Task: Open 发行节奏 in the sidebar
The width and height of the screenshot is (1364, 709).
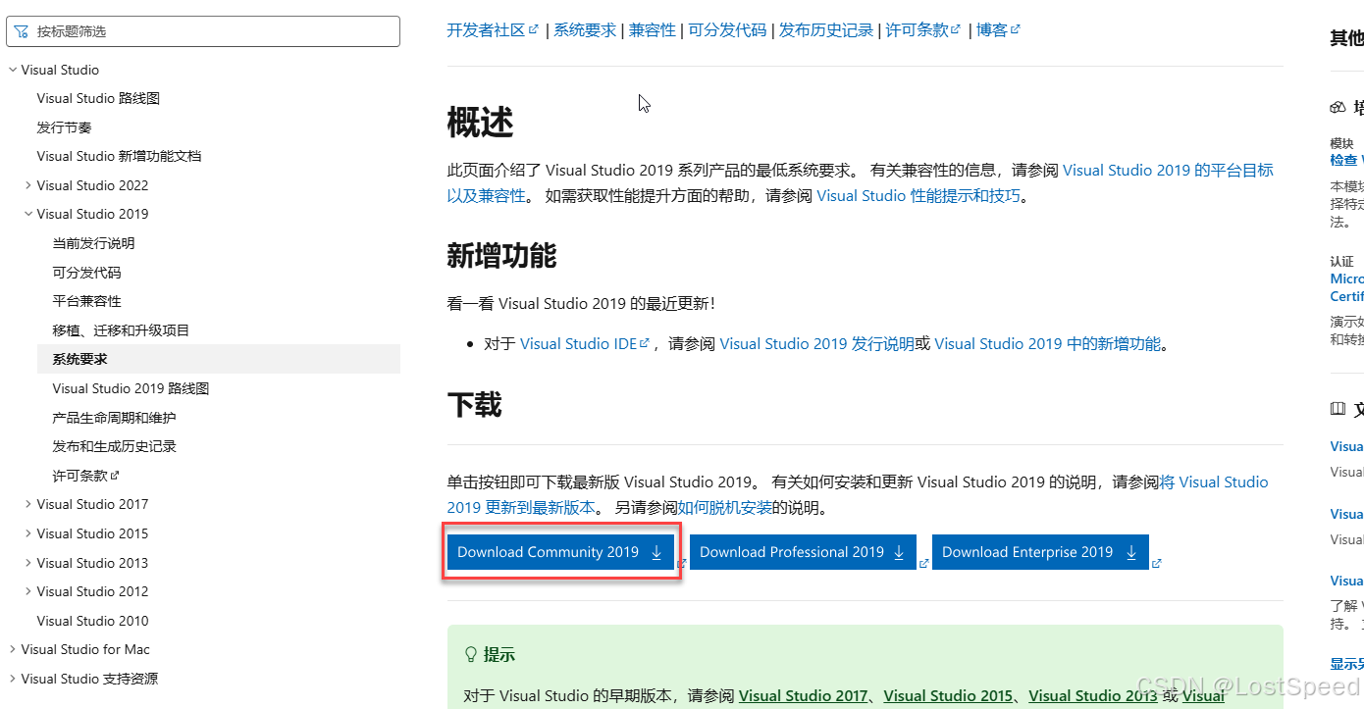Action: point(65,127)
